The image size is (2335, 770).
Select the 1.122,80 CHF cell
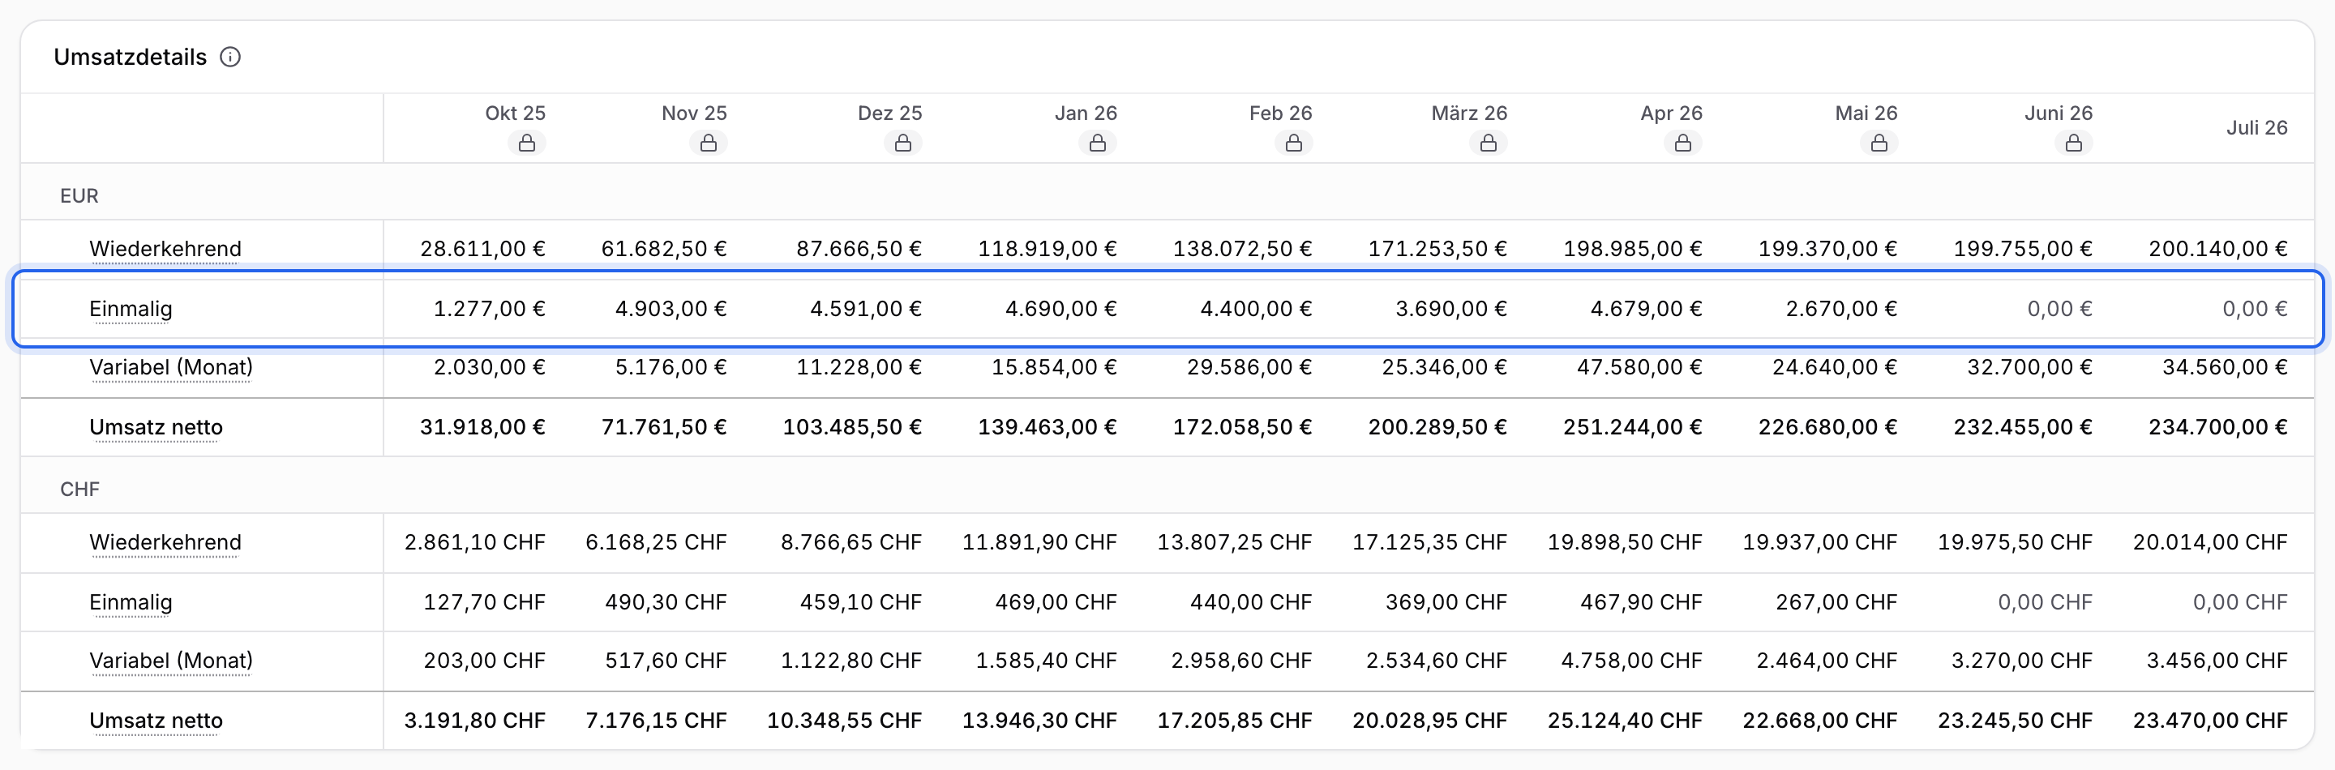(x=851, y=661)
